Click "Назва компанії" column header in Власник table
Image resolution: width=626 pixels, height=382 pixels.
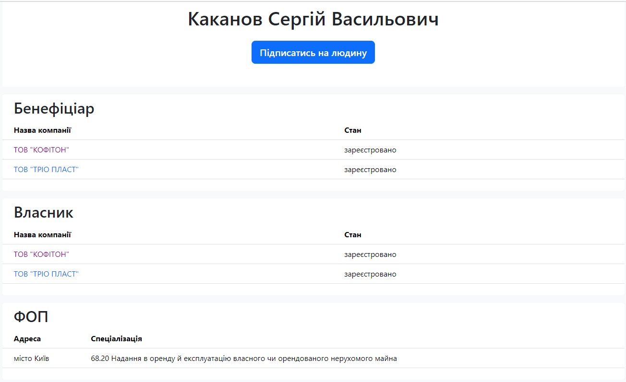43,235
